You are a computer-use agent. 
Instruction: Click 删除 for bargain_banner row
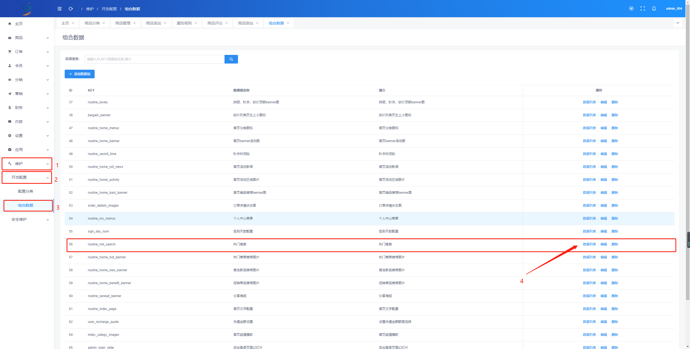click(x=615, y=115)
